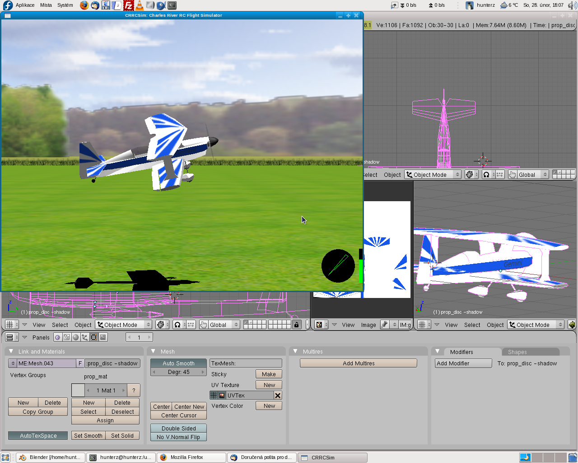Click the Add Modifier button
Screen dimensions: 578x463
point(463,364)
